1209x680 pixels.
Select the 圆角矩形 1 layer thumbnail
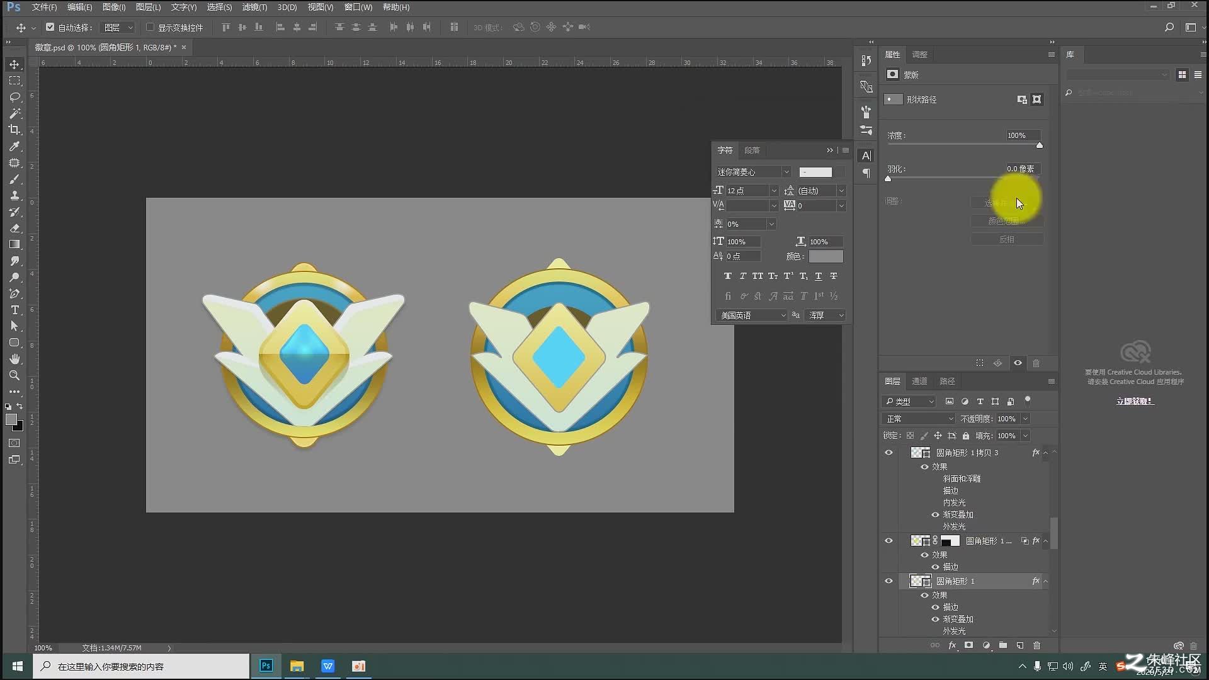tap(920, 581)
